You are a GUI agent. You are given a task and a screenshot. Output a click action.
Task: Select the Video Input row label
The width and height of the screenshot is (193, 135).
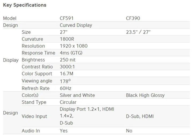pos(34,116)
